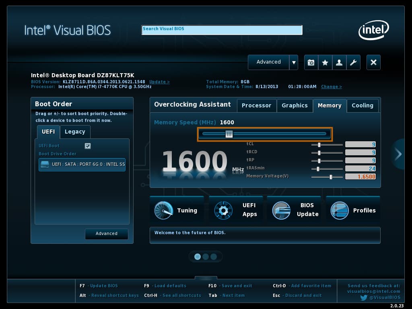Click F10 Save and exit shortcut
The width and height of the screenshot is (412, 309).
(230, 286)
